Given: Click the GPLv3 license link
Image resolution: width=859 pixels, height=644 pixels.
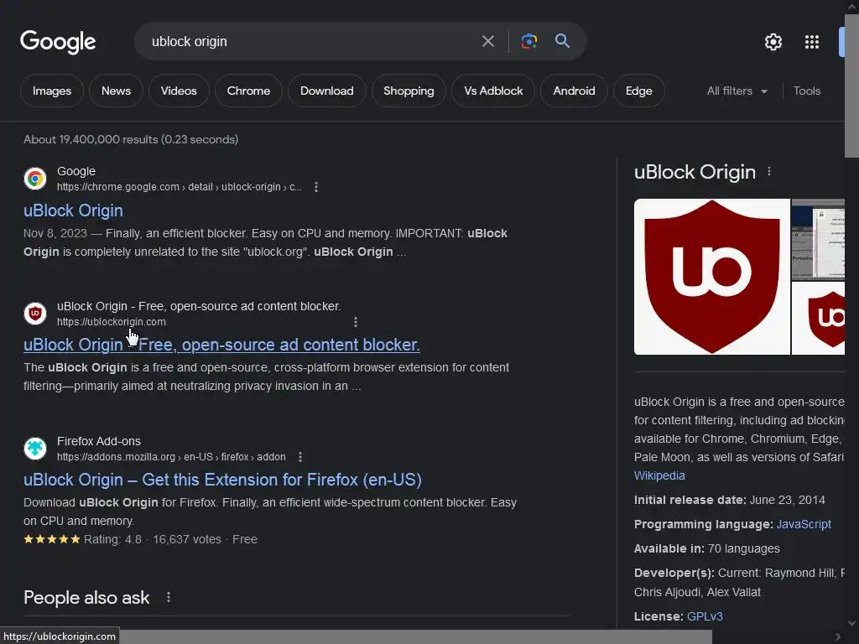Looking at the screenshot, I should (705, 616).
